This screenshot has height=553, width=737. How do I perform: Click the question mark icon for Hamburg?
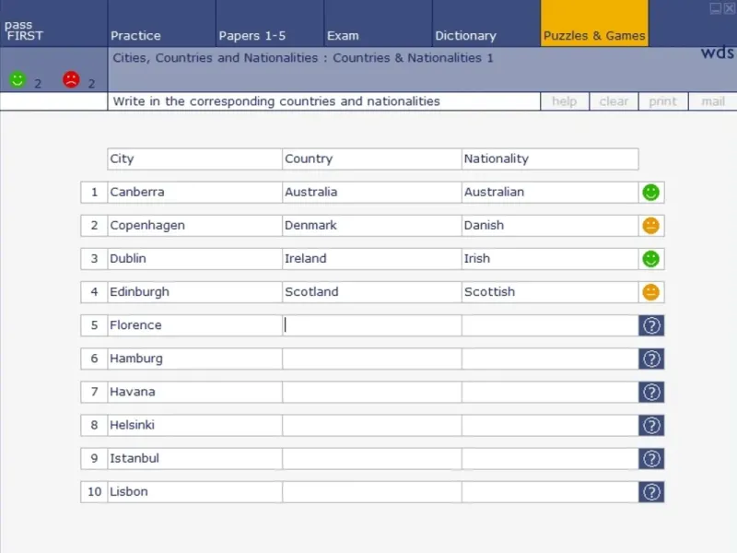(x=651, y=359)
